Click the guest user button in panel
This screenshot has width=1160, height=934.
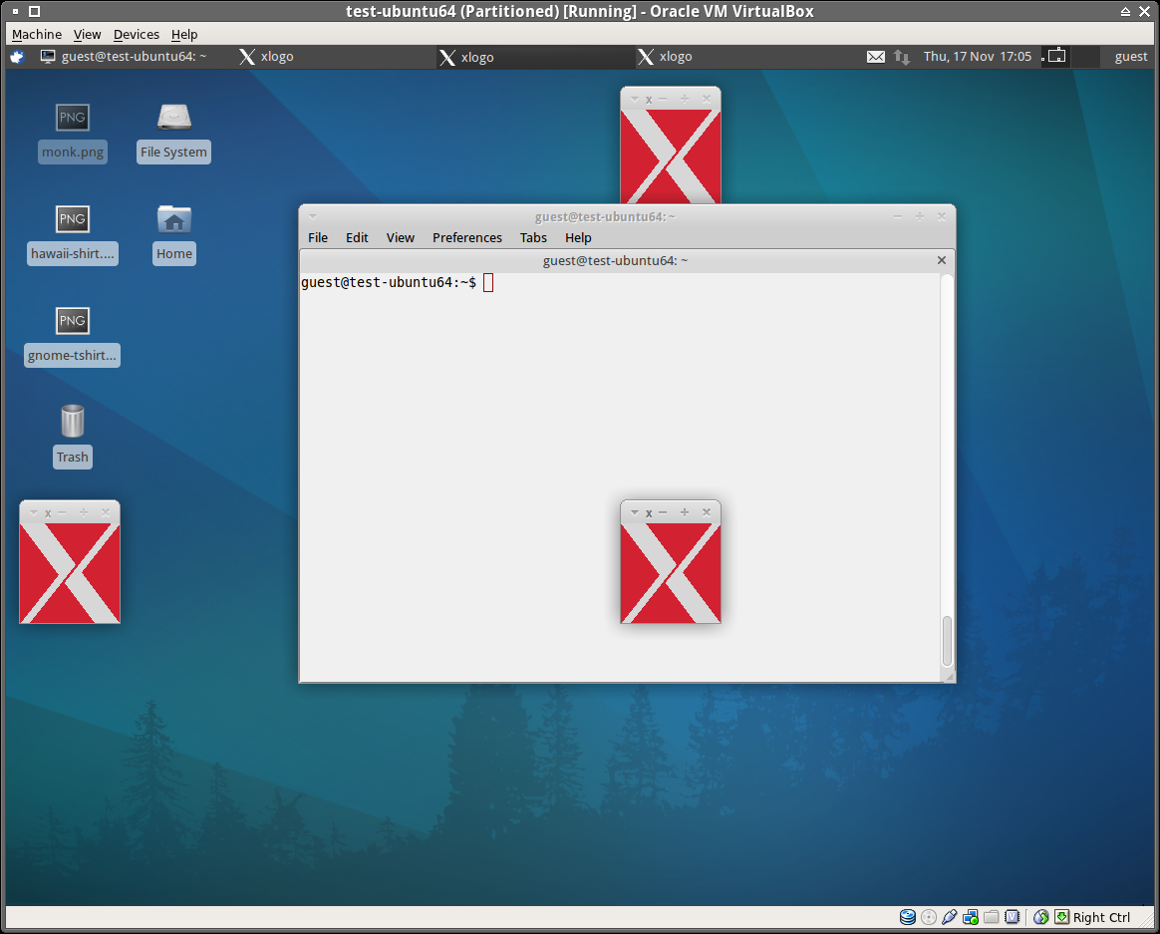pyautogui.click(x=1130, y=57)
